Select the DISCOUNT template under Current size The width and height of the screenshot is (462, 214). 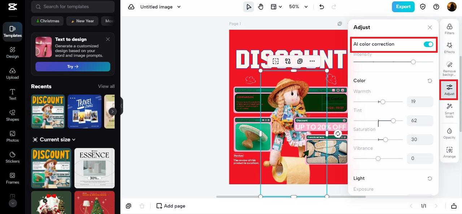51,168
